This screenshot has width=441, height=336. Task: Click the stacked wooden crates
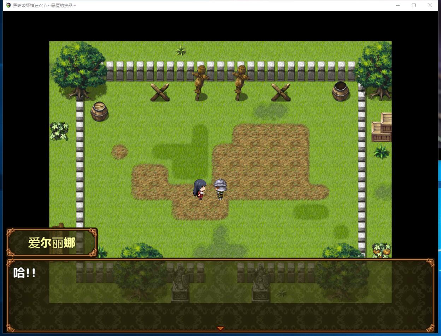pyautogui.click(x=382, y=128)
